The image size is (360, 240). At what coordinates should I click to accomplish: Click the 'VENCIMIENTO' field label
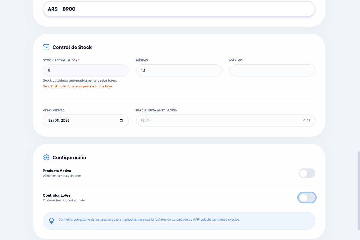pyautogui.click(x=54, y=110)
